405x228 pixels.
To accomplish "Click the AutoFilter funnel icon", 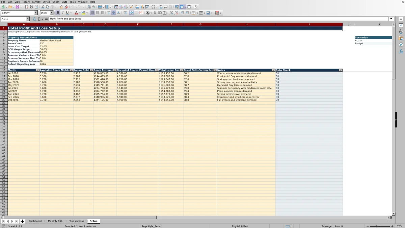I will pos(131,7).
